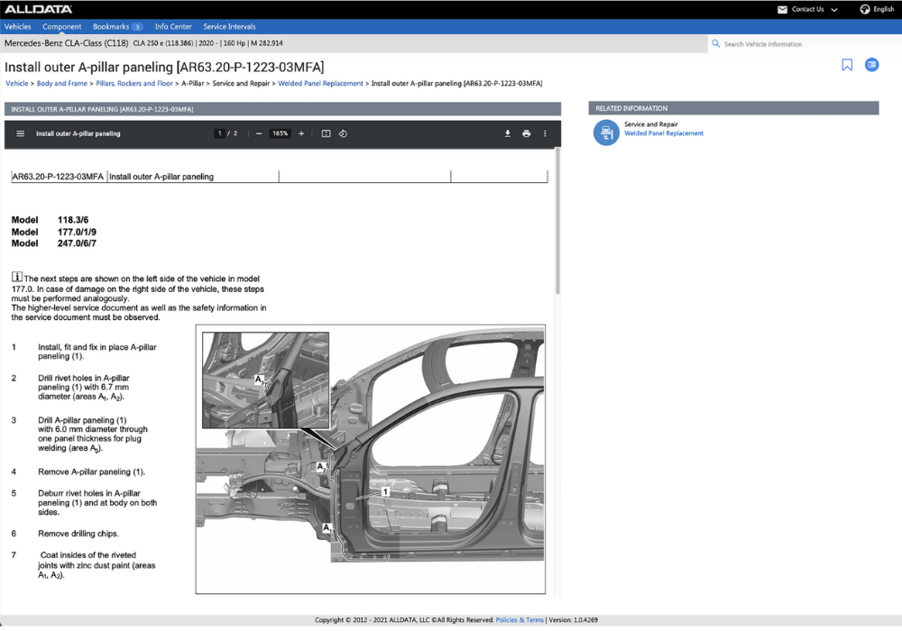Click the Bookmarks count badge
This screenshot has height=631, width=902.
pyautogui.click(x=137, y=26)
